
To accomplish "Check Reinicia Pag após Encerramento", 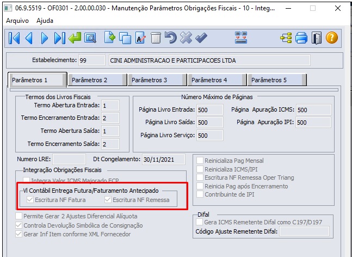I will pyautogui.click(x=200, y=186).
